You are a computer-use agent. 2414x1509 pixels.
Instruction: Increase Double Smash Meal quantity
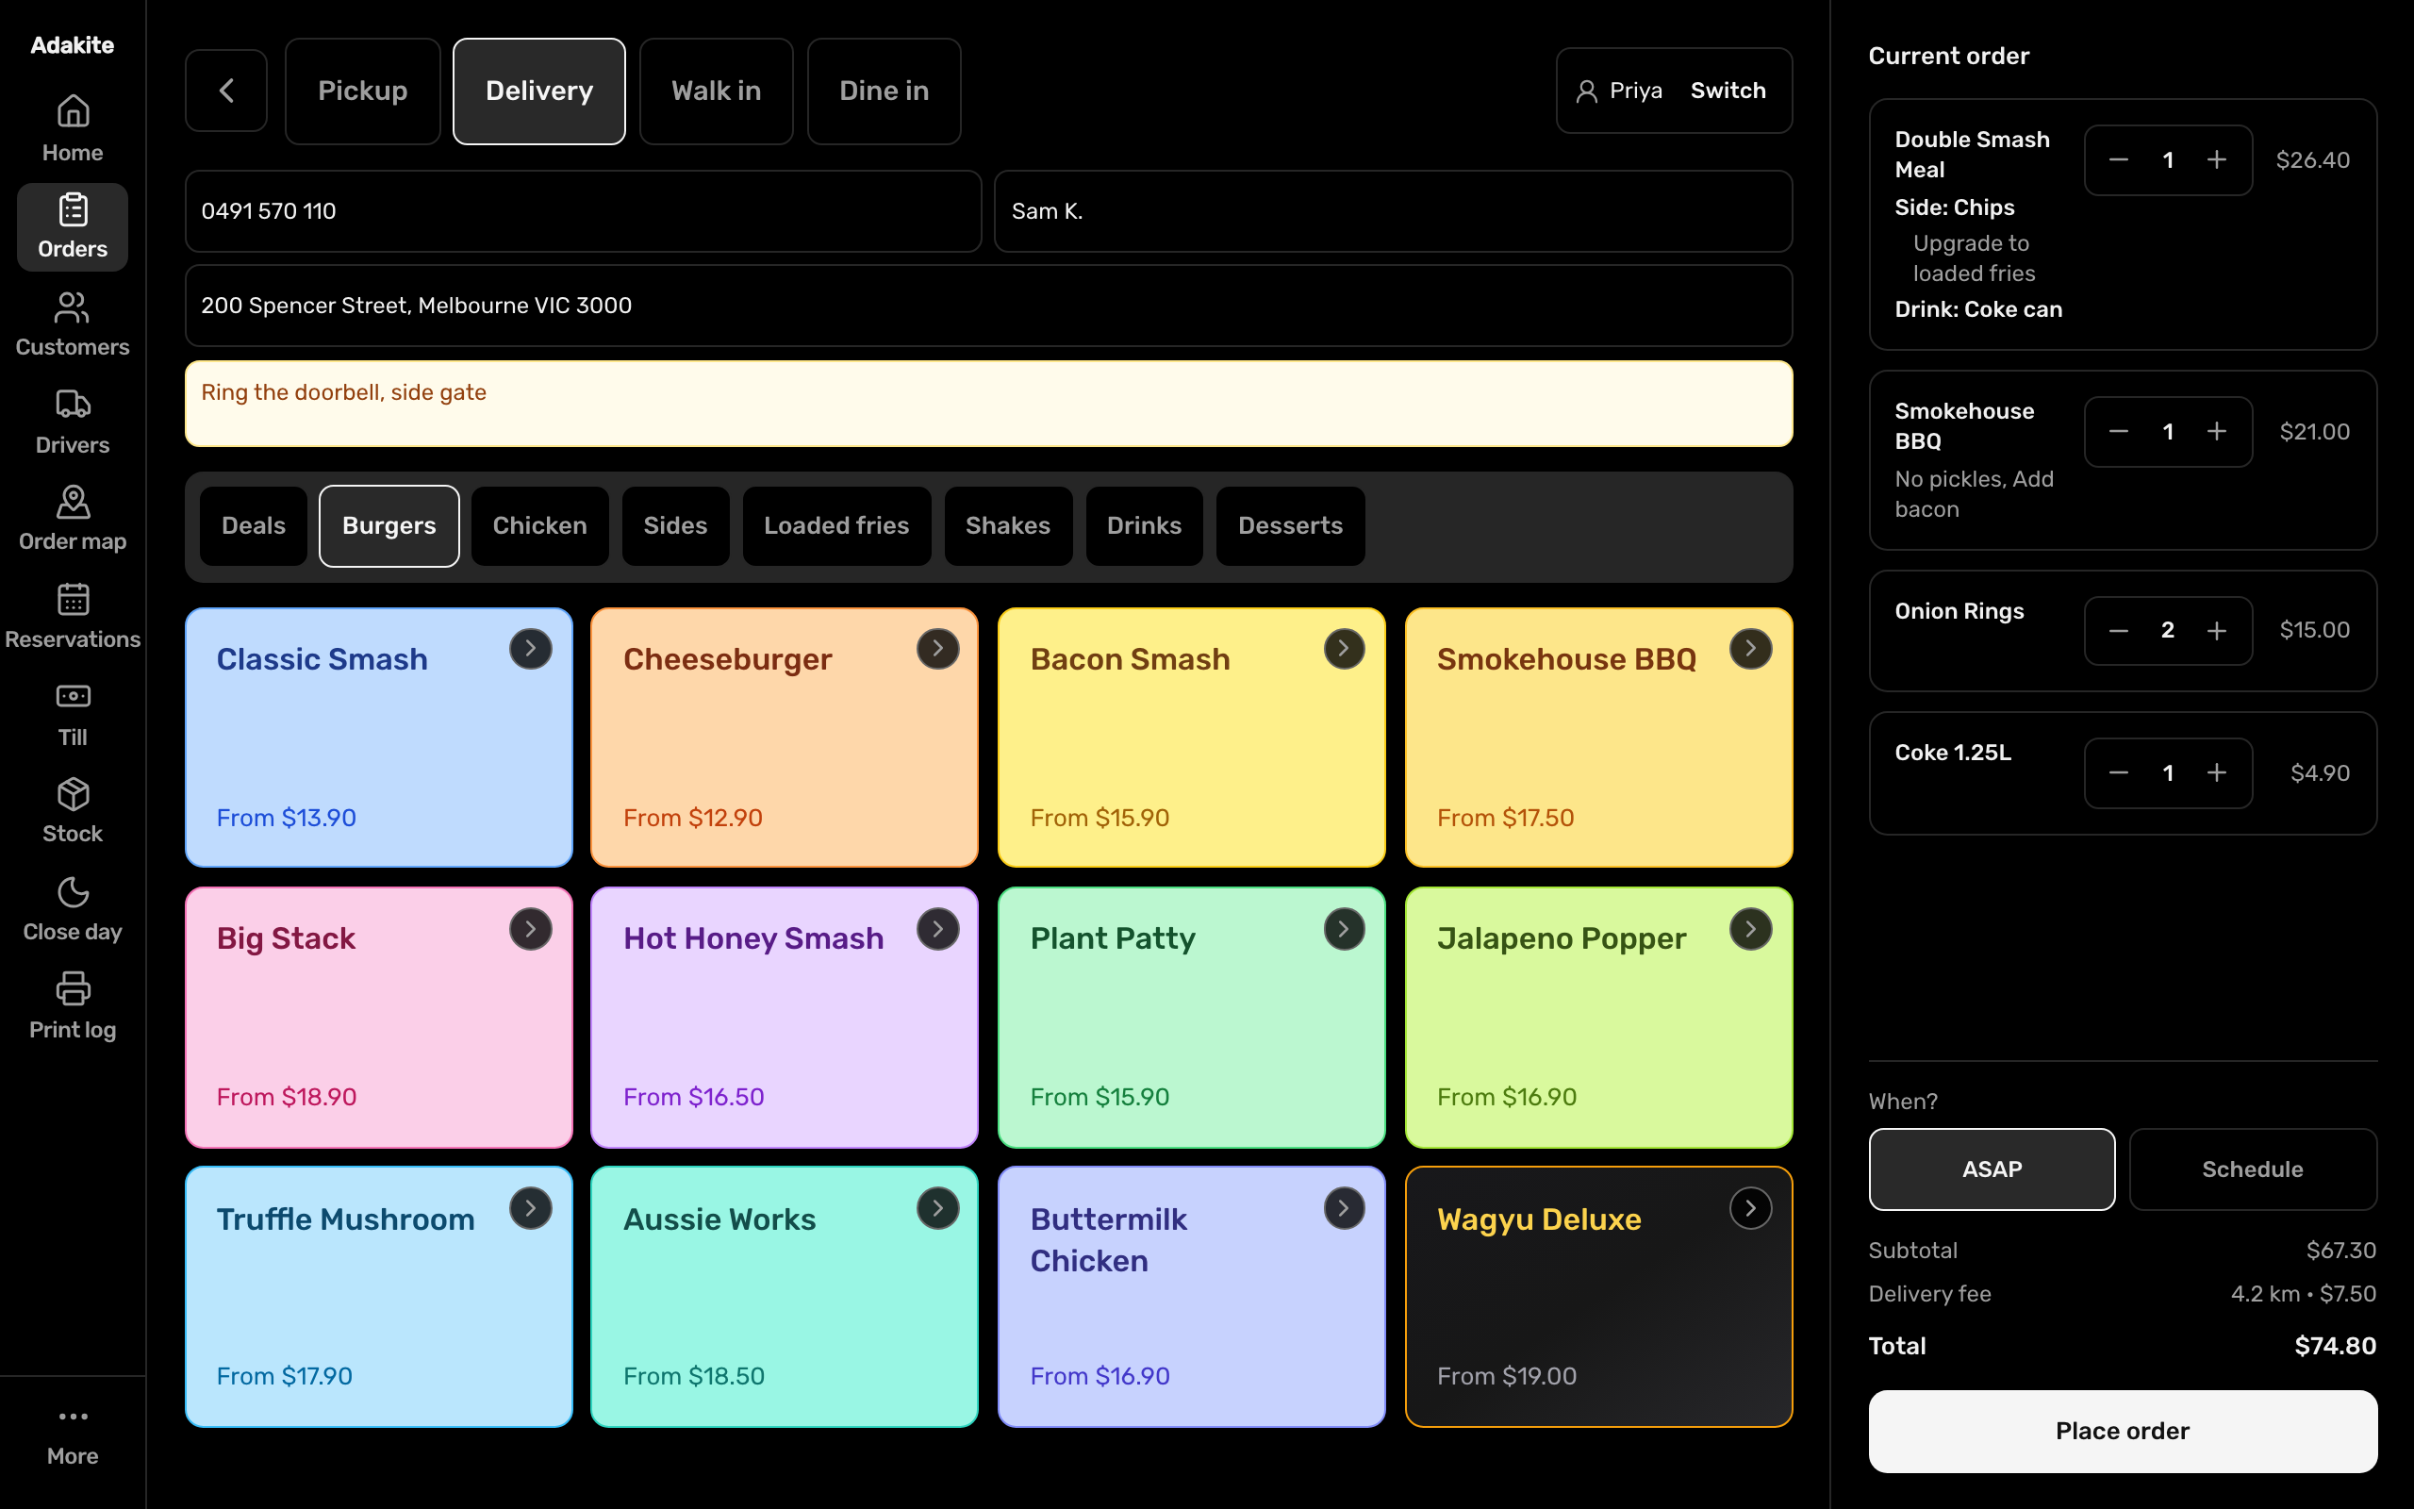point(2215,159)
